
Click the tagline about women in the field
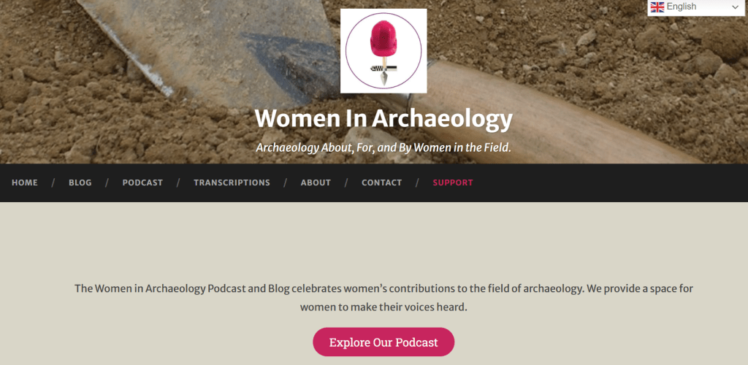tap(383, 147)
